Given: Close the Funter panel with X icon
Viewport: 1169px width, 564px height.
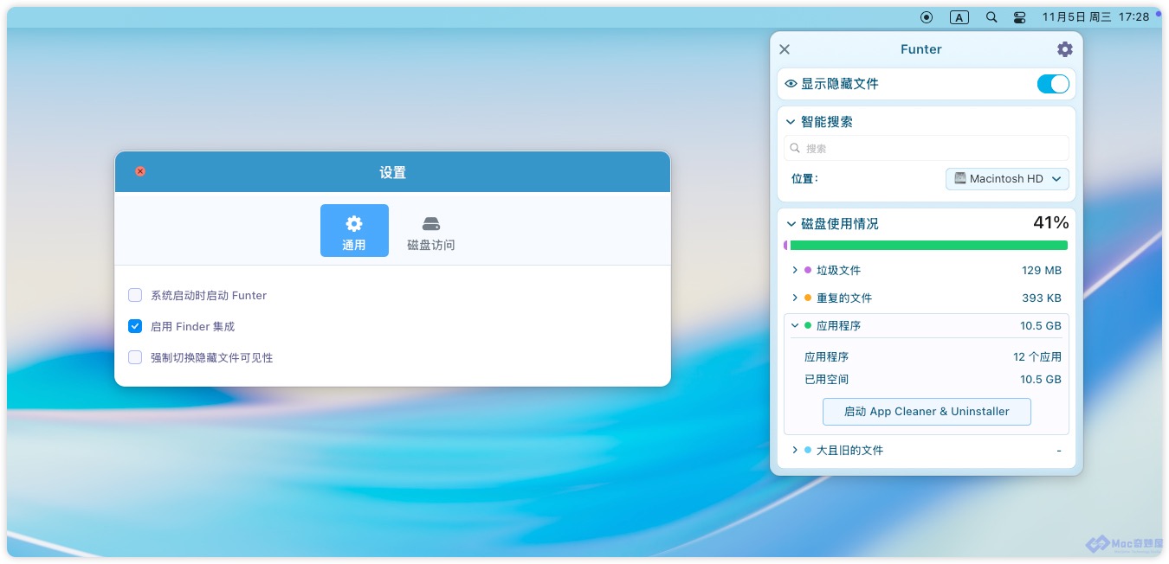Looking at the screenshot, I should (x=785, y=49).
